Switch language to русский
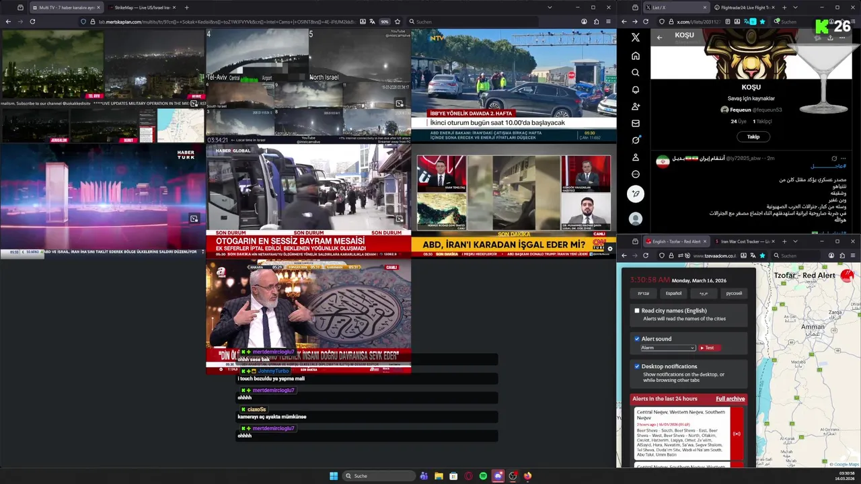Image resolution: width=861 pixels, height=484 pixels. [x=734, y=293]
